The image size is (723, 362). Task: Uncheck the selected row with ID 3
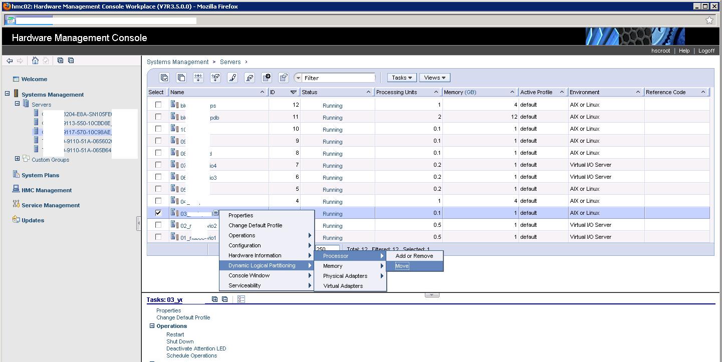point(158,213)
